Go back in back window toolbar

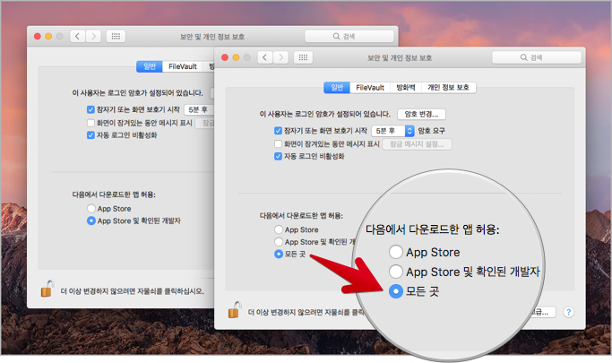[78, 36]
